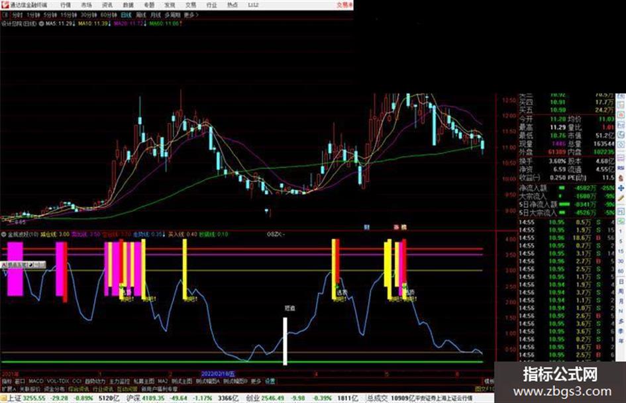Open the 综合资讯 tab
Screen dimensions: 626x403
pos(79,388)
